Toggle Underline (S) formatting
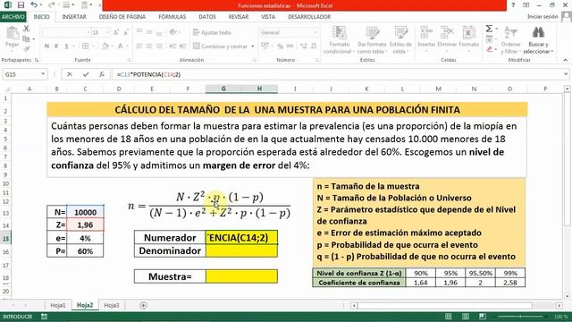 pyautogui.click(x=66, y=46)
